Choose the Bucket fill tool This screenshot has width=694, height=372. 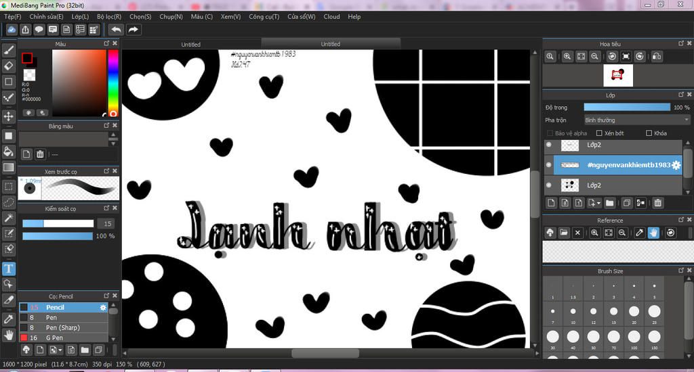click(x=8, y=152)
